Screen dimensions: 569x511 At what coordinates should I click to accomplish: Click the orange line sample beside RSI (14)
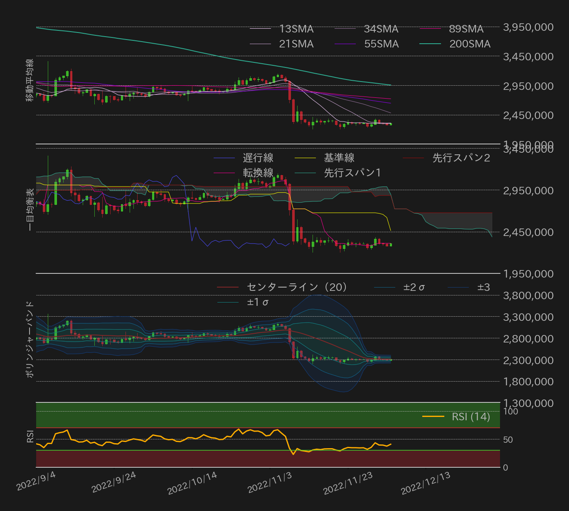point(433,417)
